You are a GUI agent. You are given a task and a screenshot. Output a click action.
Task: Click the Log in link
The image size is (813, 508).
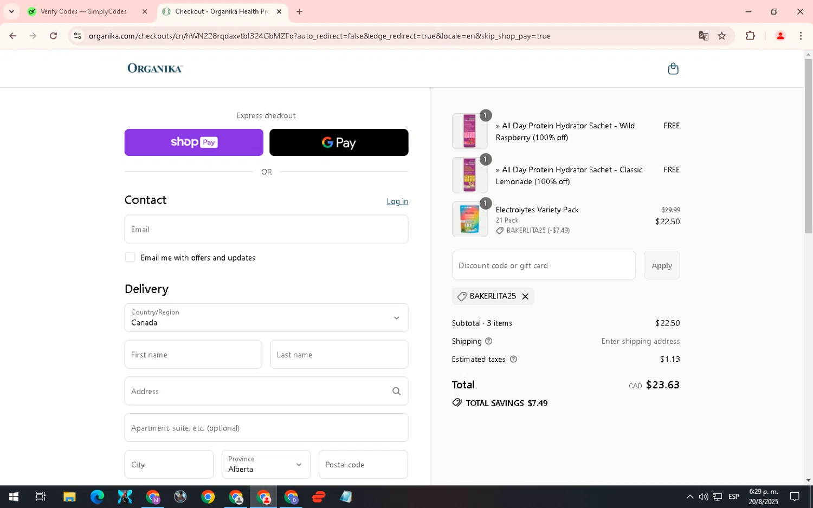pyautogui.click(x=397, y=201)
